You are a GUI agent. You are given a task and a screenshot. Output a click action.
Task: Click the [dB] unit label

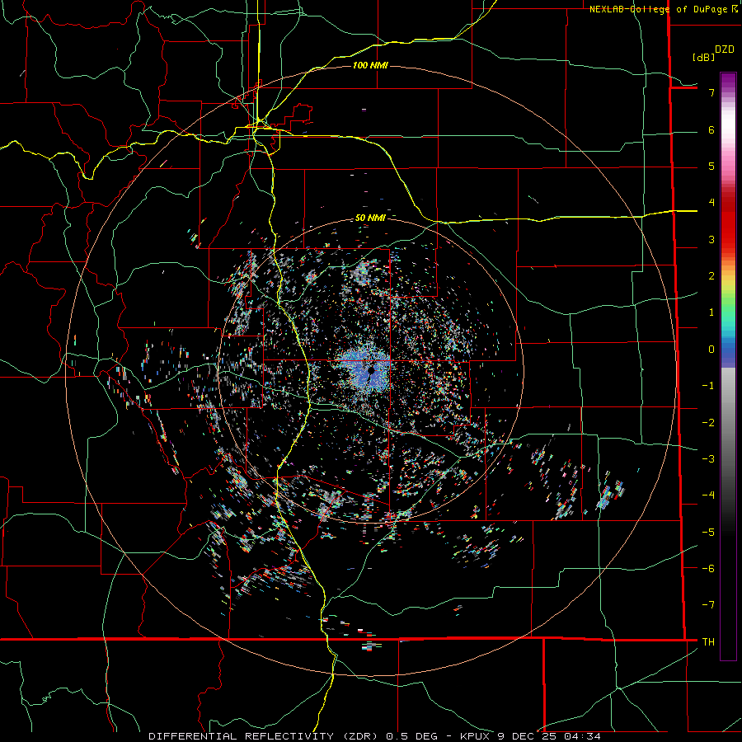coord(704,57)
